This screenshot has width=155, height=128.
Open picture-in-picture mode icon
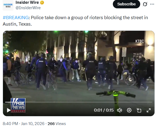point(139,110)
